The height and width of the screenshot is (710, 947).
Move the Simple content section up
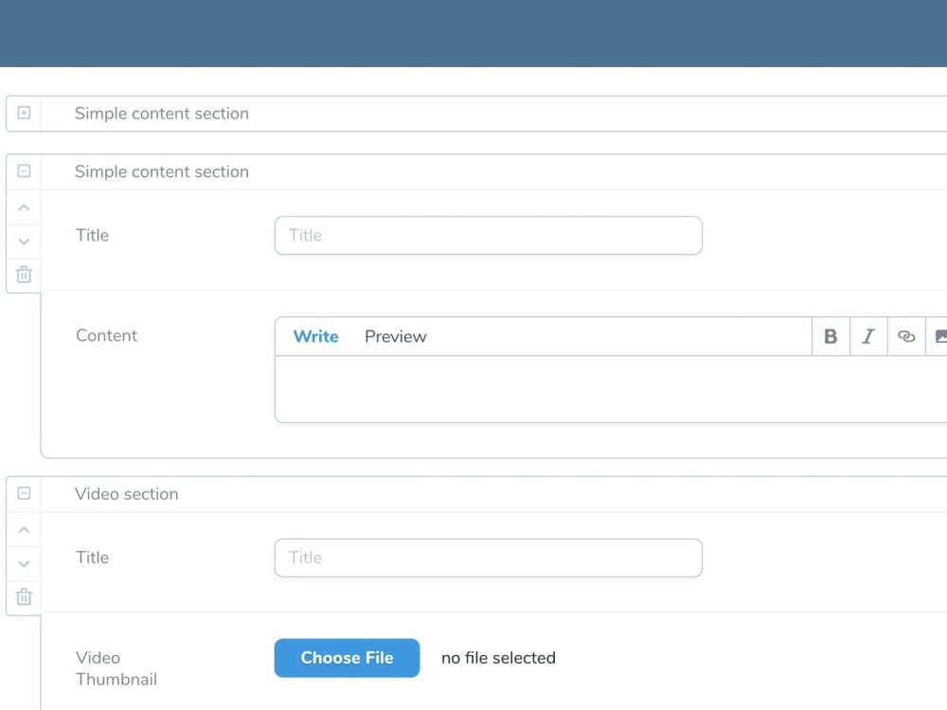pos(23,207)
